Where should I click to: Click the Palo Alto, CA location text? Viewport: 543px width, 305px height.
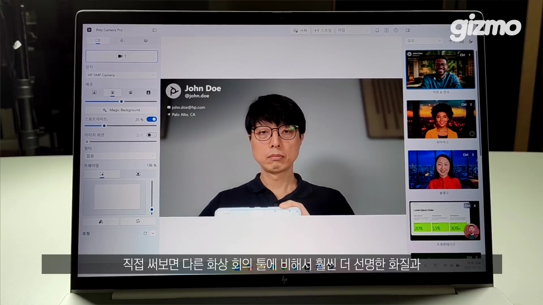click(x=184, y=115)
